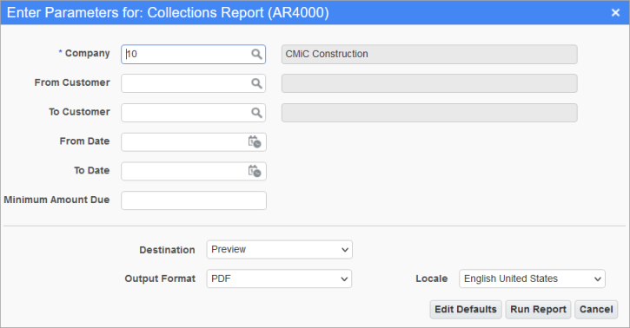Expand the Output Format dropdown showing PDF

tap(279, 279)
